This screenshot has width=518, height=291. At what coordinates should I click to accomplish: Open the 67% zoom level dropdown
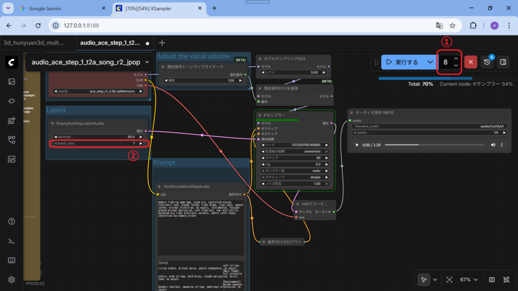tap(470, 279)
